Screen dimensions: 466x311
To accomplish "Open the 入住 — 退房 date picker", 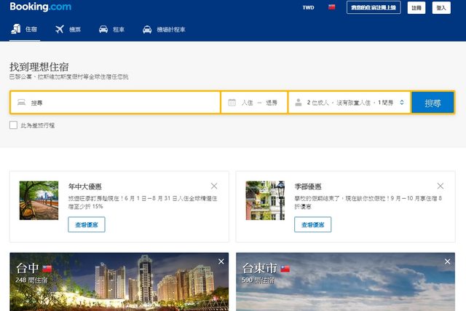I will click(x=259, y=103).
